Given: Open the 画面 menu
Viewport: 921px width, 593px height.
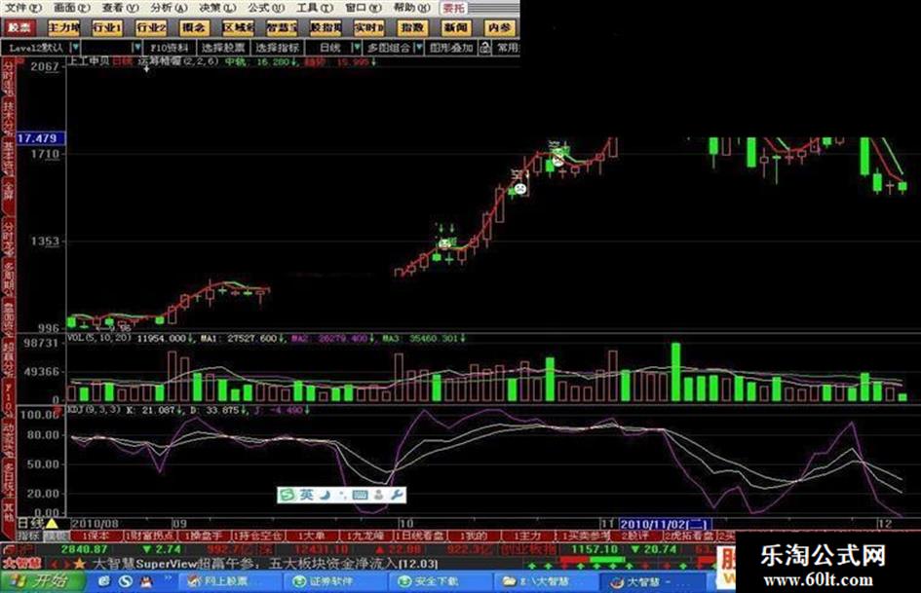Looking at the screenshot, I should click(x=71, y=8).
